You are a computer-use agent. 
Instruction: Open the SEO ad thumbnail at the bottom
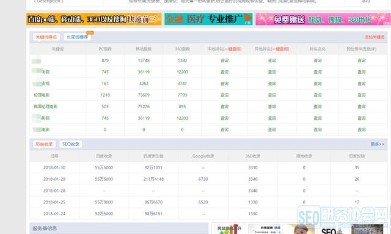click(x=333, y=229)
